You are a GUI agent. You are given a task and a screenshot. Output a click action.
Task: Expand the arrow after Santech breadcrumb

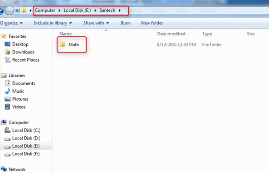(x=120, y=11)
